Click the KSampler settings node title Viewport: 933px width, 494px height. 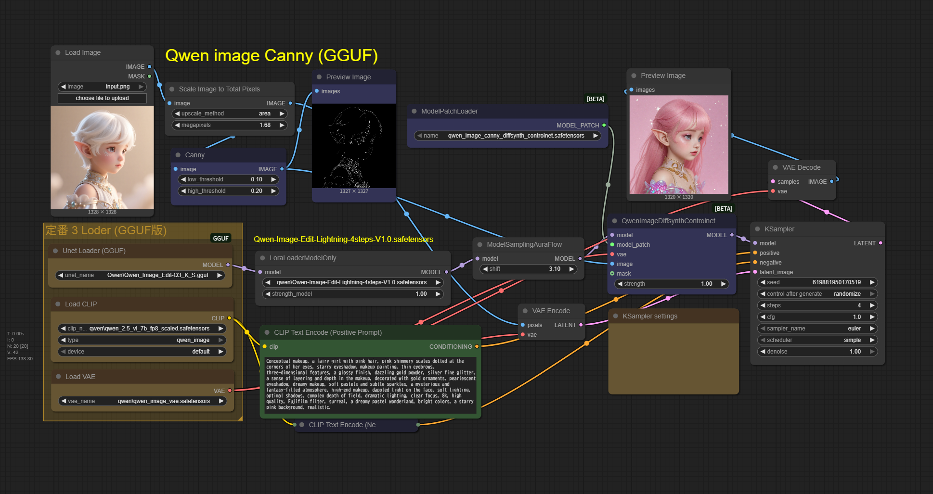[x=649, y=316]
